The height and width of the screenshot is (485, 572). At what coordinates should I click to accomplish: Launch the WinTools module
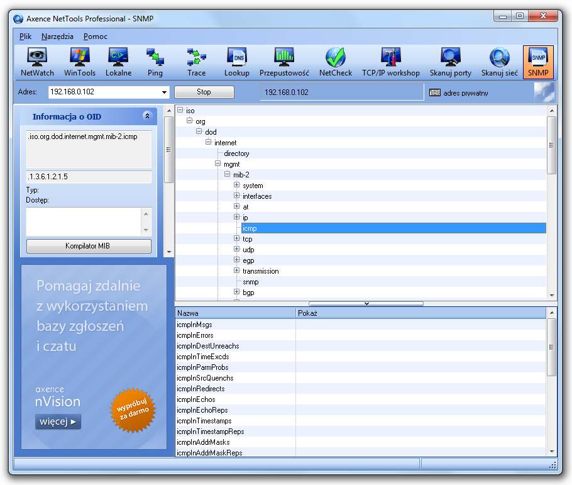(80, 62)
